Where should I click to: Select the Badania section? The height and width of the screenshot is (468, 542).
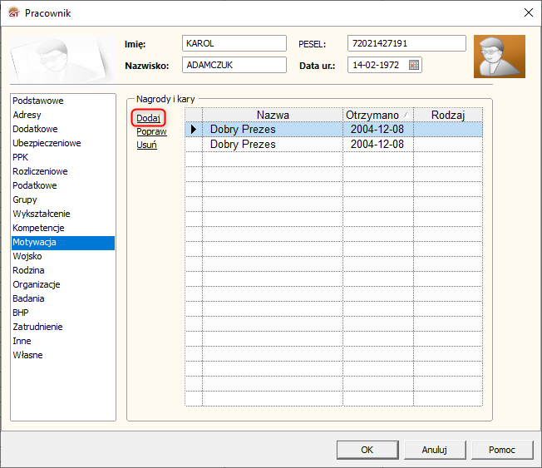click(63, 299)
